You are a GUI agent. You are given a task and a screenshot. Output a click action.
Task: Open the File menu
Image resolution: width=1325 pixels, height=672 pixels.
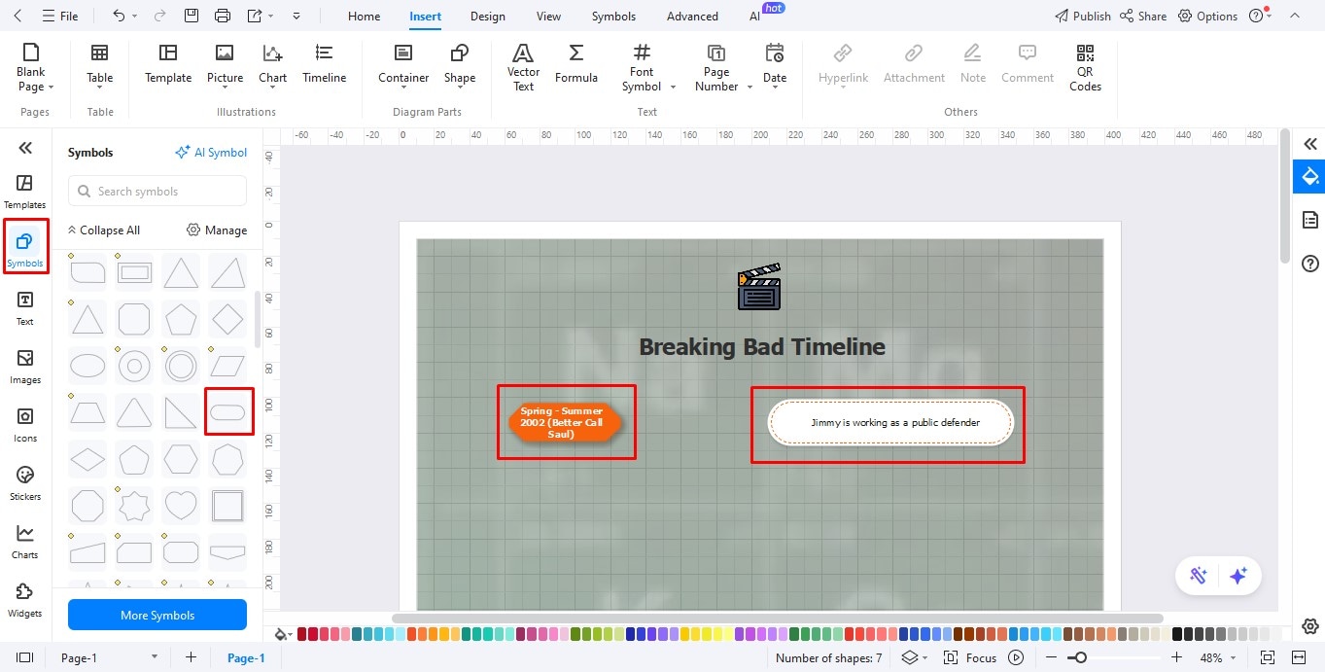point(60,16)
